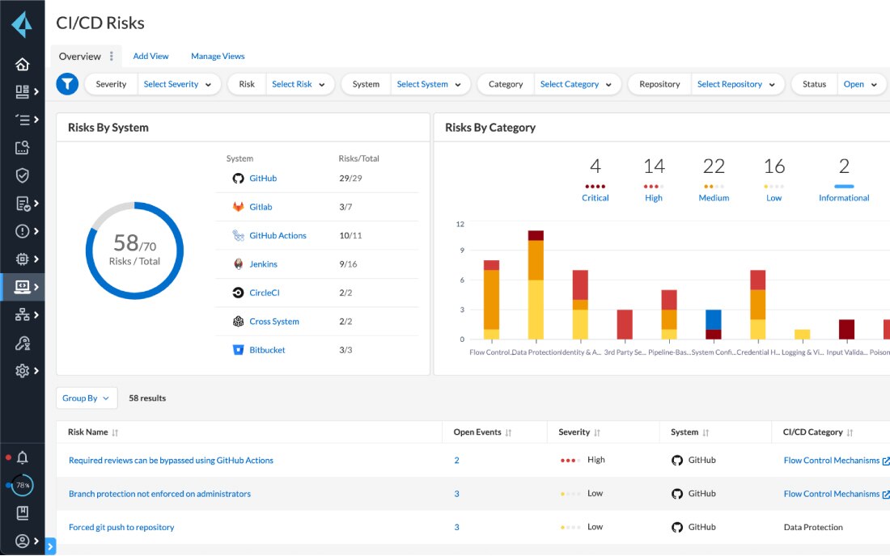Viewport: 890px width, 556px height.
Task: Open the user profile sidebar icon
Action: (22, 541)
